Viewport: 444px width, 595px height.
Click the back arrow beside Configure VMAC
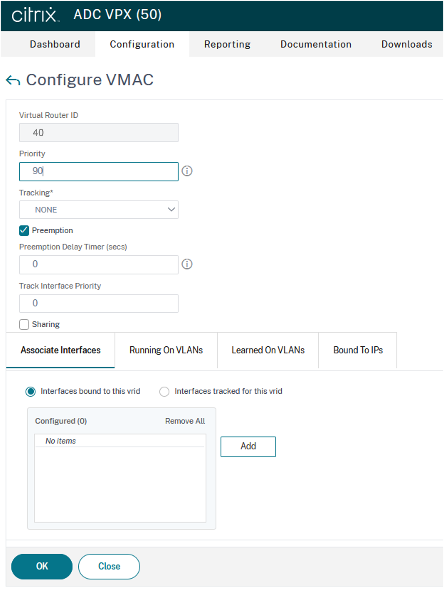tap(13, 80)
